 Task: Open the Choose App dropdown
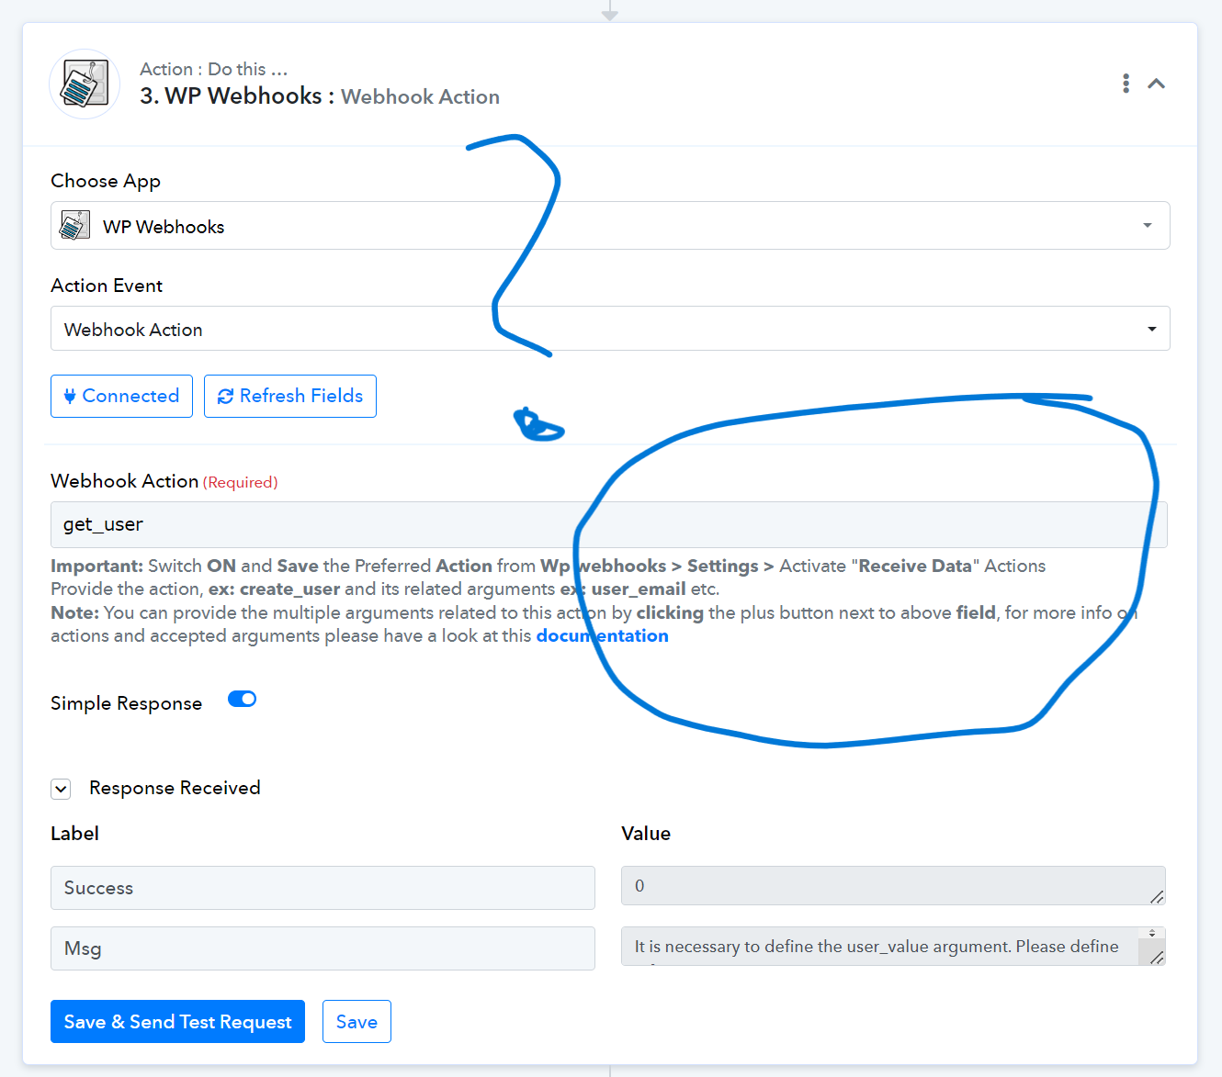610,226
